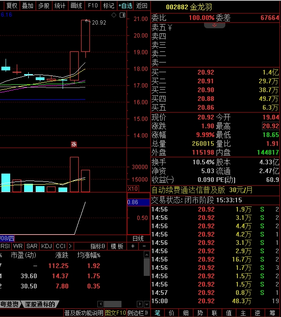Image resolution: width=281 pixels, height=318 pixels.
Task: Select the 细 detail tab
Action: point(185,313)
